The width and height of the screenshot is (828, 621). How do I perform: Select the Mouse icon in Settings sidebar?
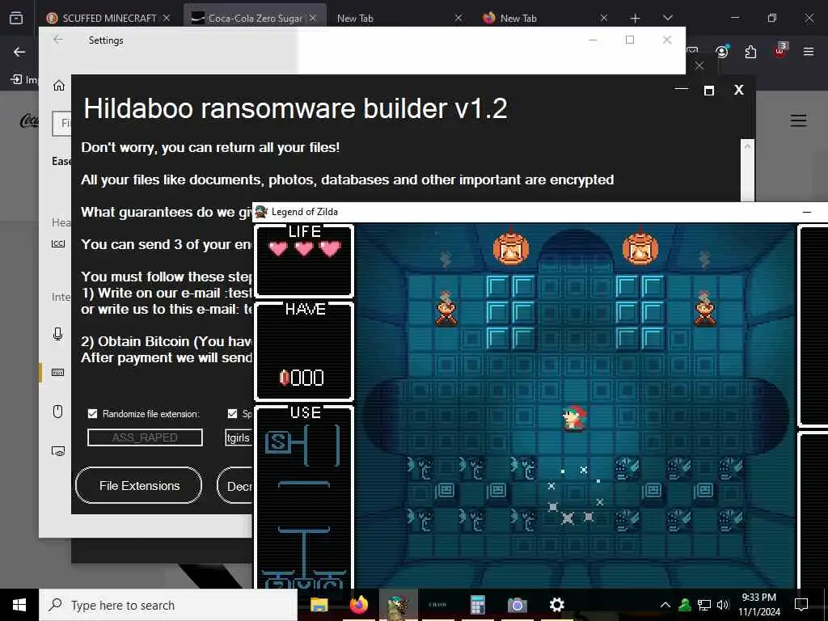pyautogui.click(x=58, y=412)
